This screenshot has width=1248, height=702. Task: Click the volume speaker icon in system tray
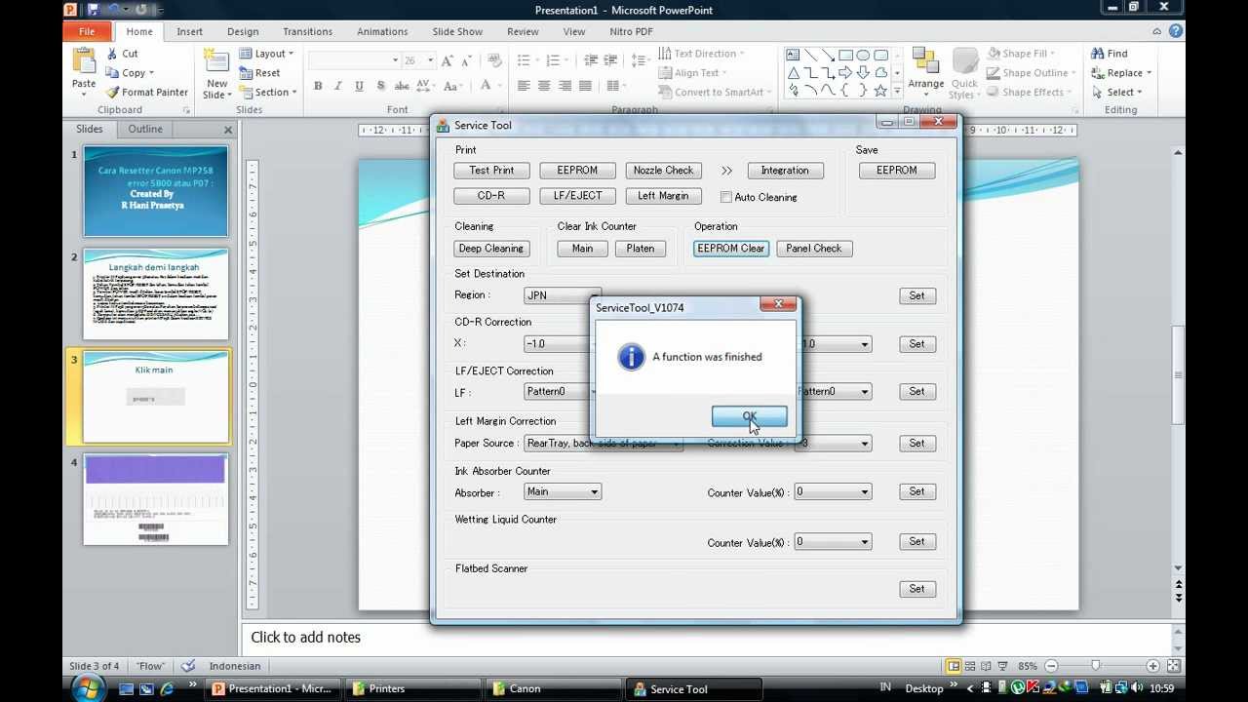pos(1138,688)
